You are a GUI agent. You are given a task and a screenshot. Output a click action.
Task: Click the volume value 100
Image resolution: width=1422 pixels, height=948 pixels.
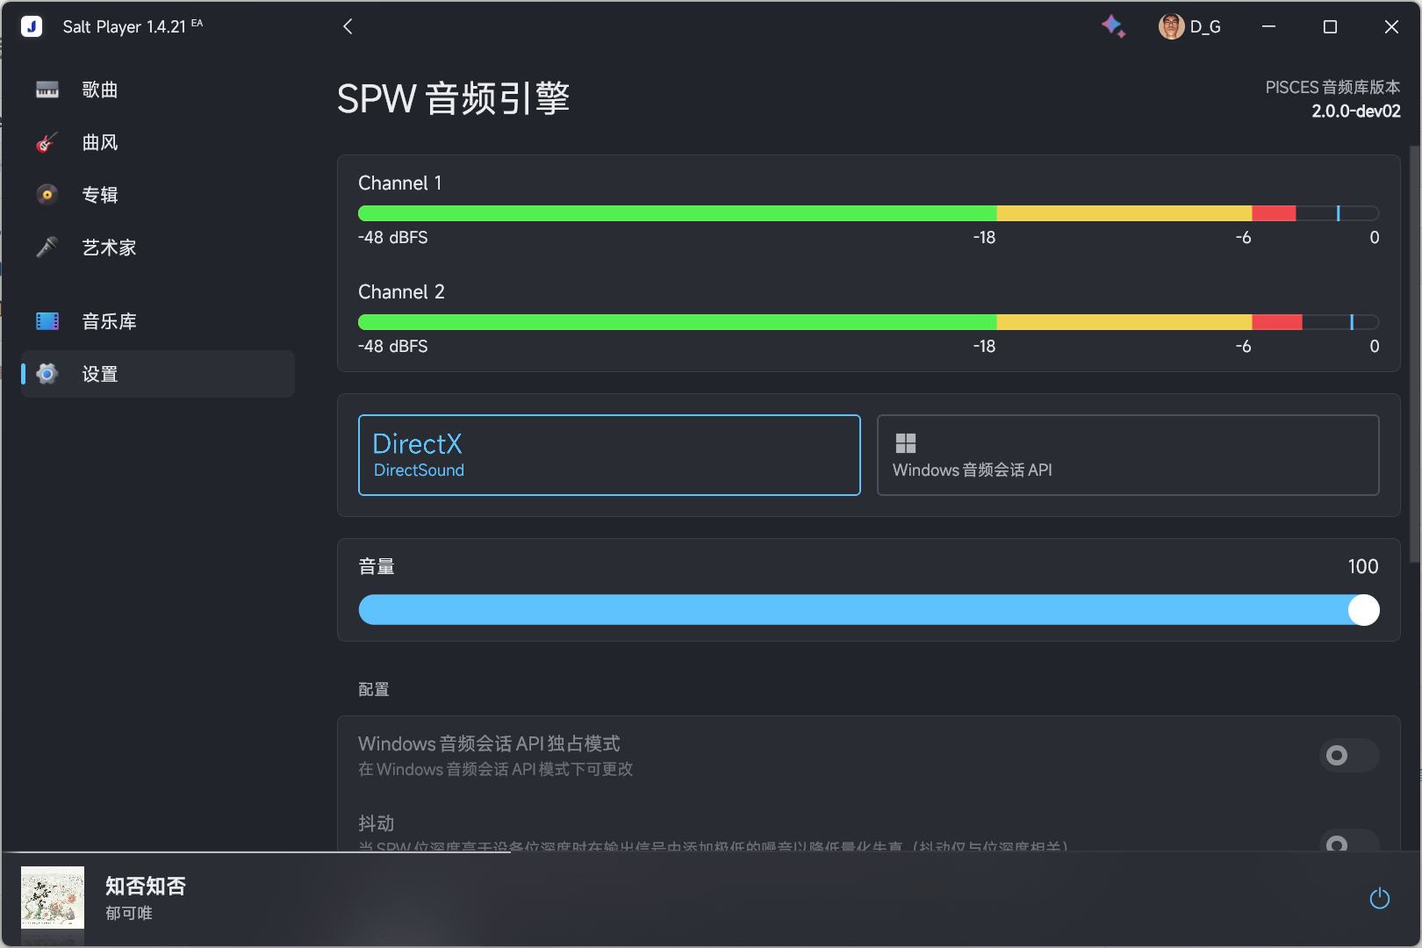[x=1363, y=566]
